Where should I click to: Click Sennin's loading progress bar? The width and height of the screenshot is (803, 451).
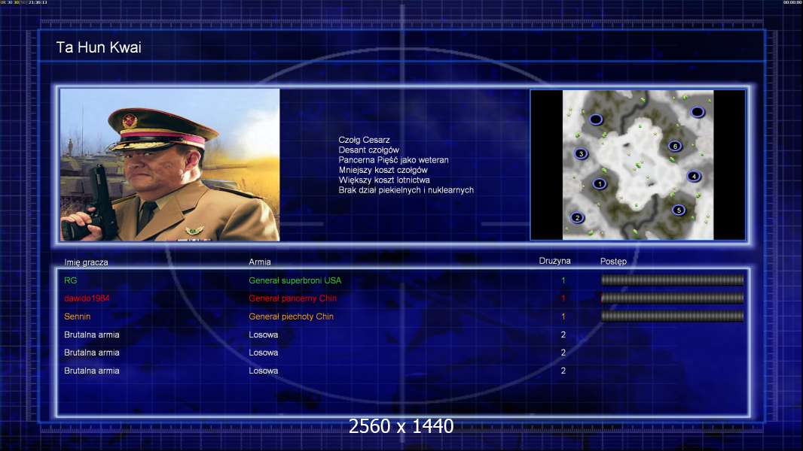click(673, 316)
